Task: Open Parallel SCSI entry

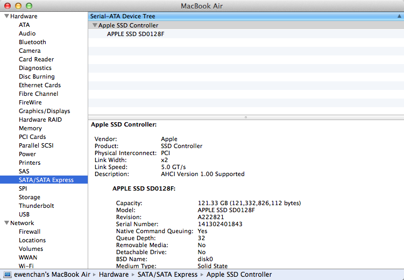Action: [36, 145]
